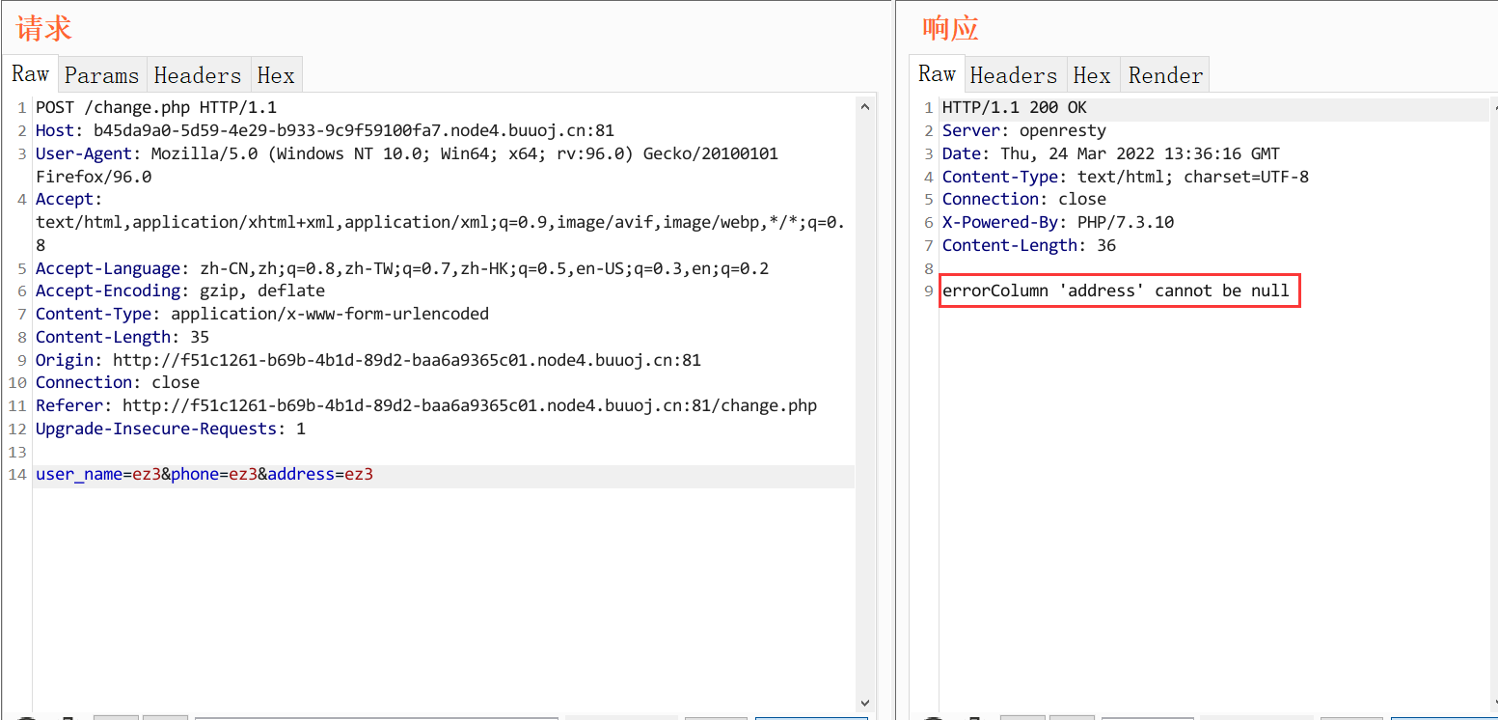Click the request Content-Type urlencoded line
This screenshot has width=1498, height=720.
pos(262,314)
